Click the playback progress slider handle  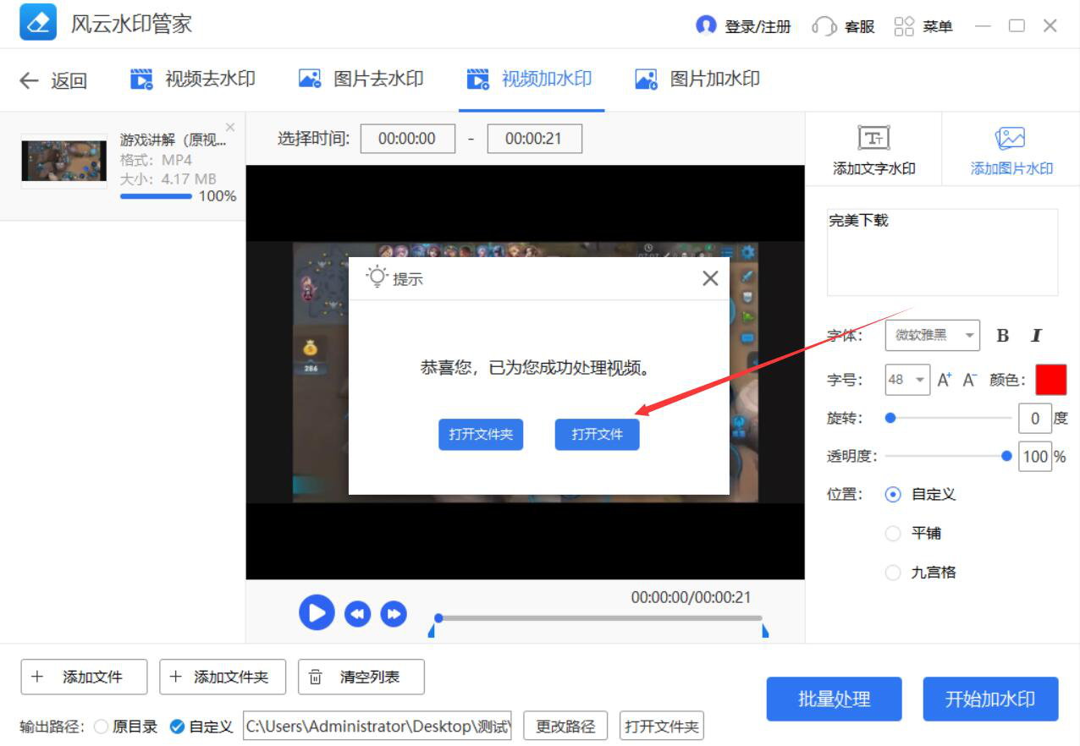[x=438, y=618]
